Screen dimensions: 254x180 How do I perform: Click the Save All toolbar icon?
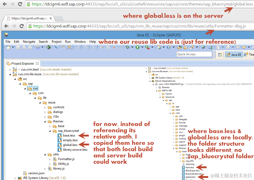[x=24, y=47]
